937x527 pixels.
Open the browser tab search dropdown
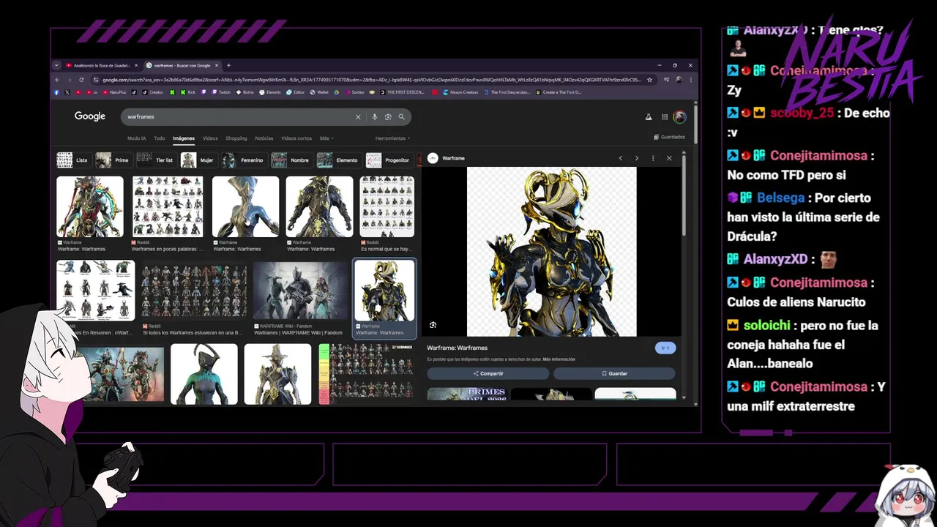(x=57, y=65)
